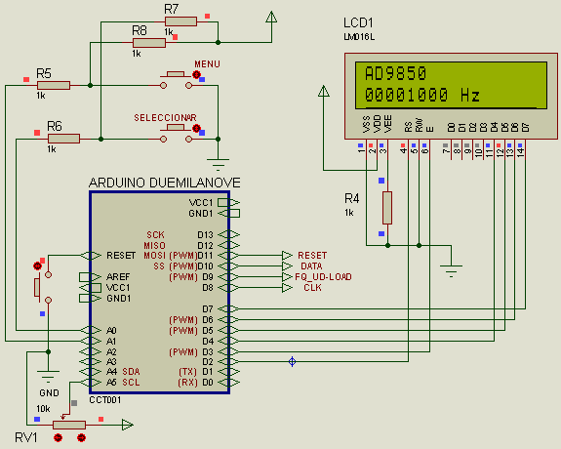Select resistor R4 below the LCD
Image resolution: width=561 pixels, height=449 pixels.
click(x=387, y=208)
